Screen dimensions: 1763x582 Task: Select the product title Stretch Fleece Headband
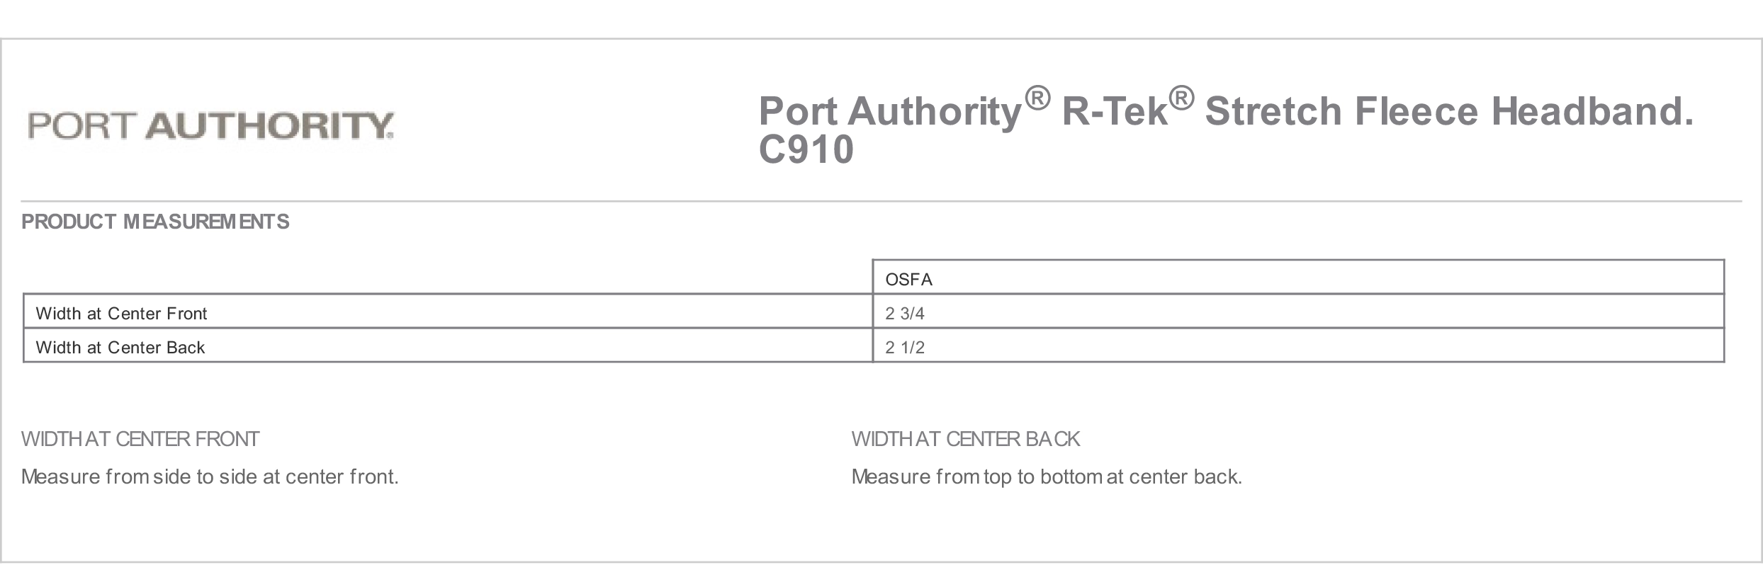pos(1449,111)
